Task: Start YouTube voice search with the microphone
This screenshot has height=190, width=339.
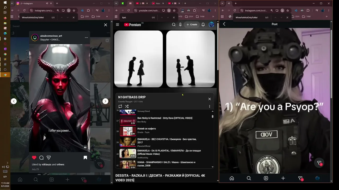Action: tap(180, 25)
